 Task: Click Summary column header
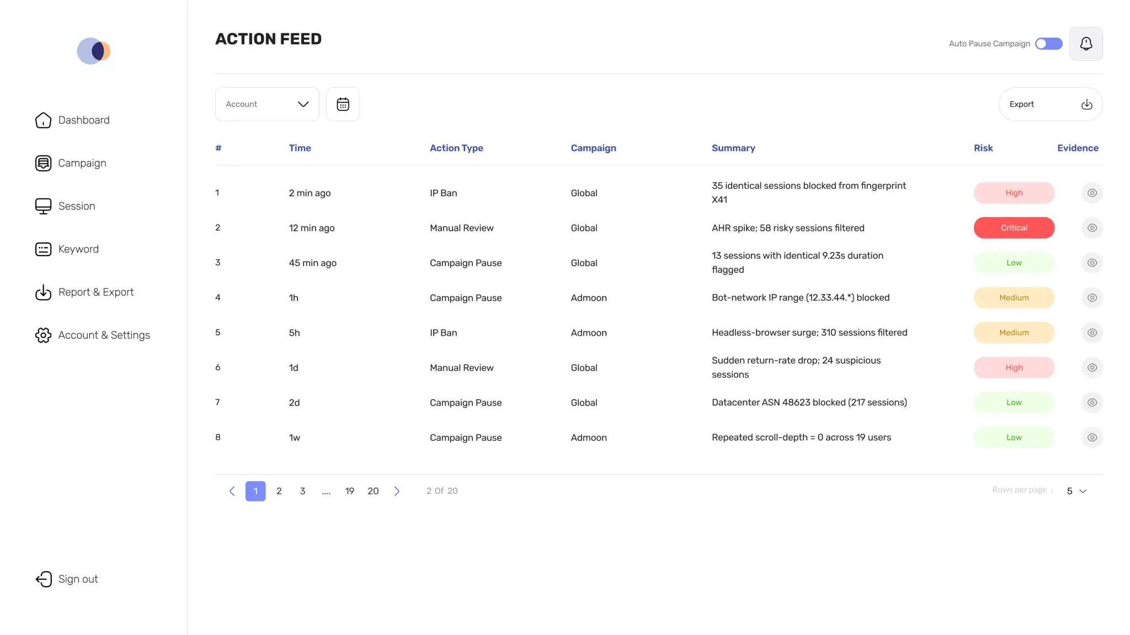click(733, 148)
